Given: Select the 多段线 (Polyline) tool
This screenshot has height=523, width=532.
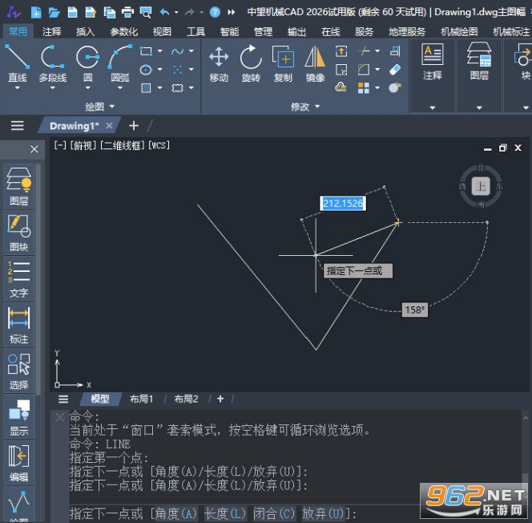Looking at the screenshot, I should pyautogui.click(x=52, y=63).
